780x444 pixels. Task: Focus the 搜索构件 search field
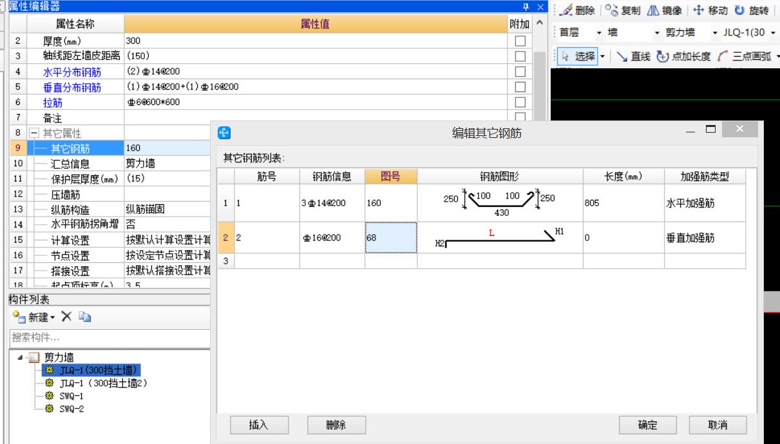click(108, 337)
